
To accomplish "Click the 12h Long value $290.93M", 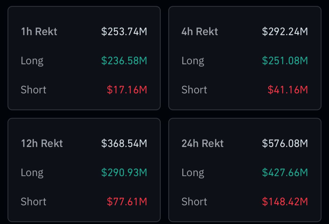I will tap(124, 173).
